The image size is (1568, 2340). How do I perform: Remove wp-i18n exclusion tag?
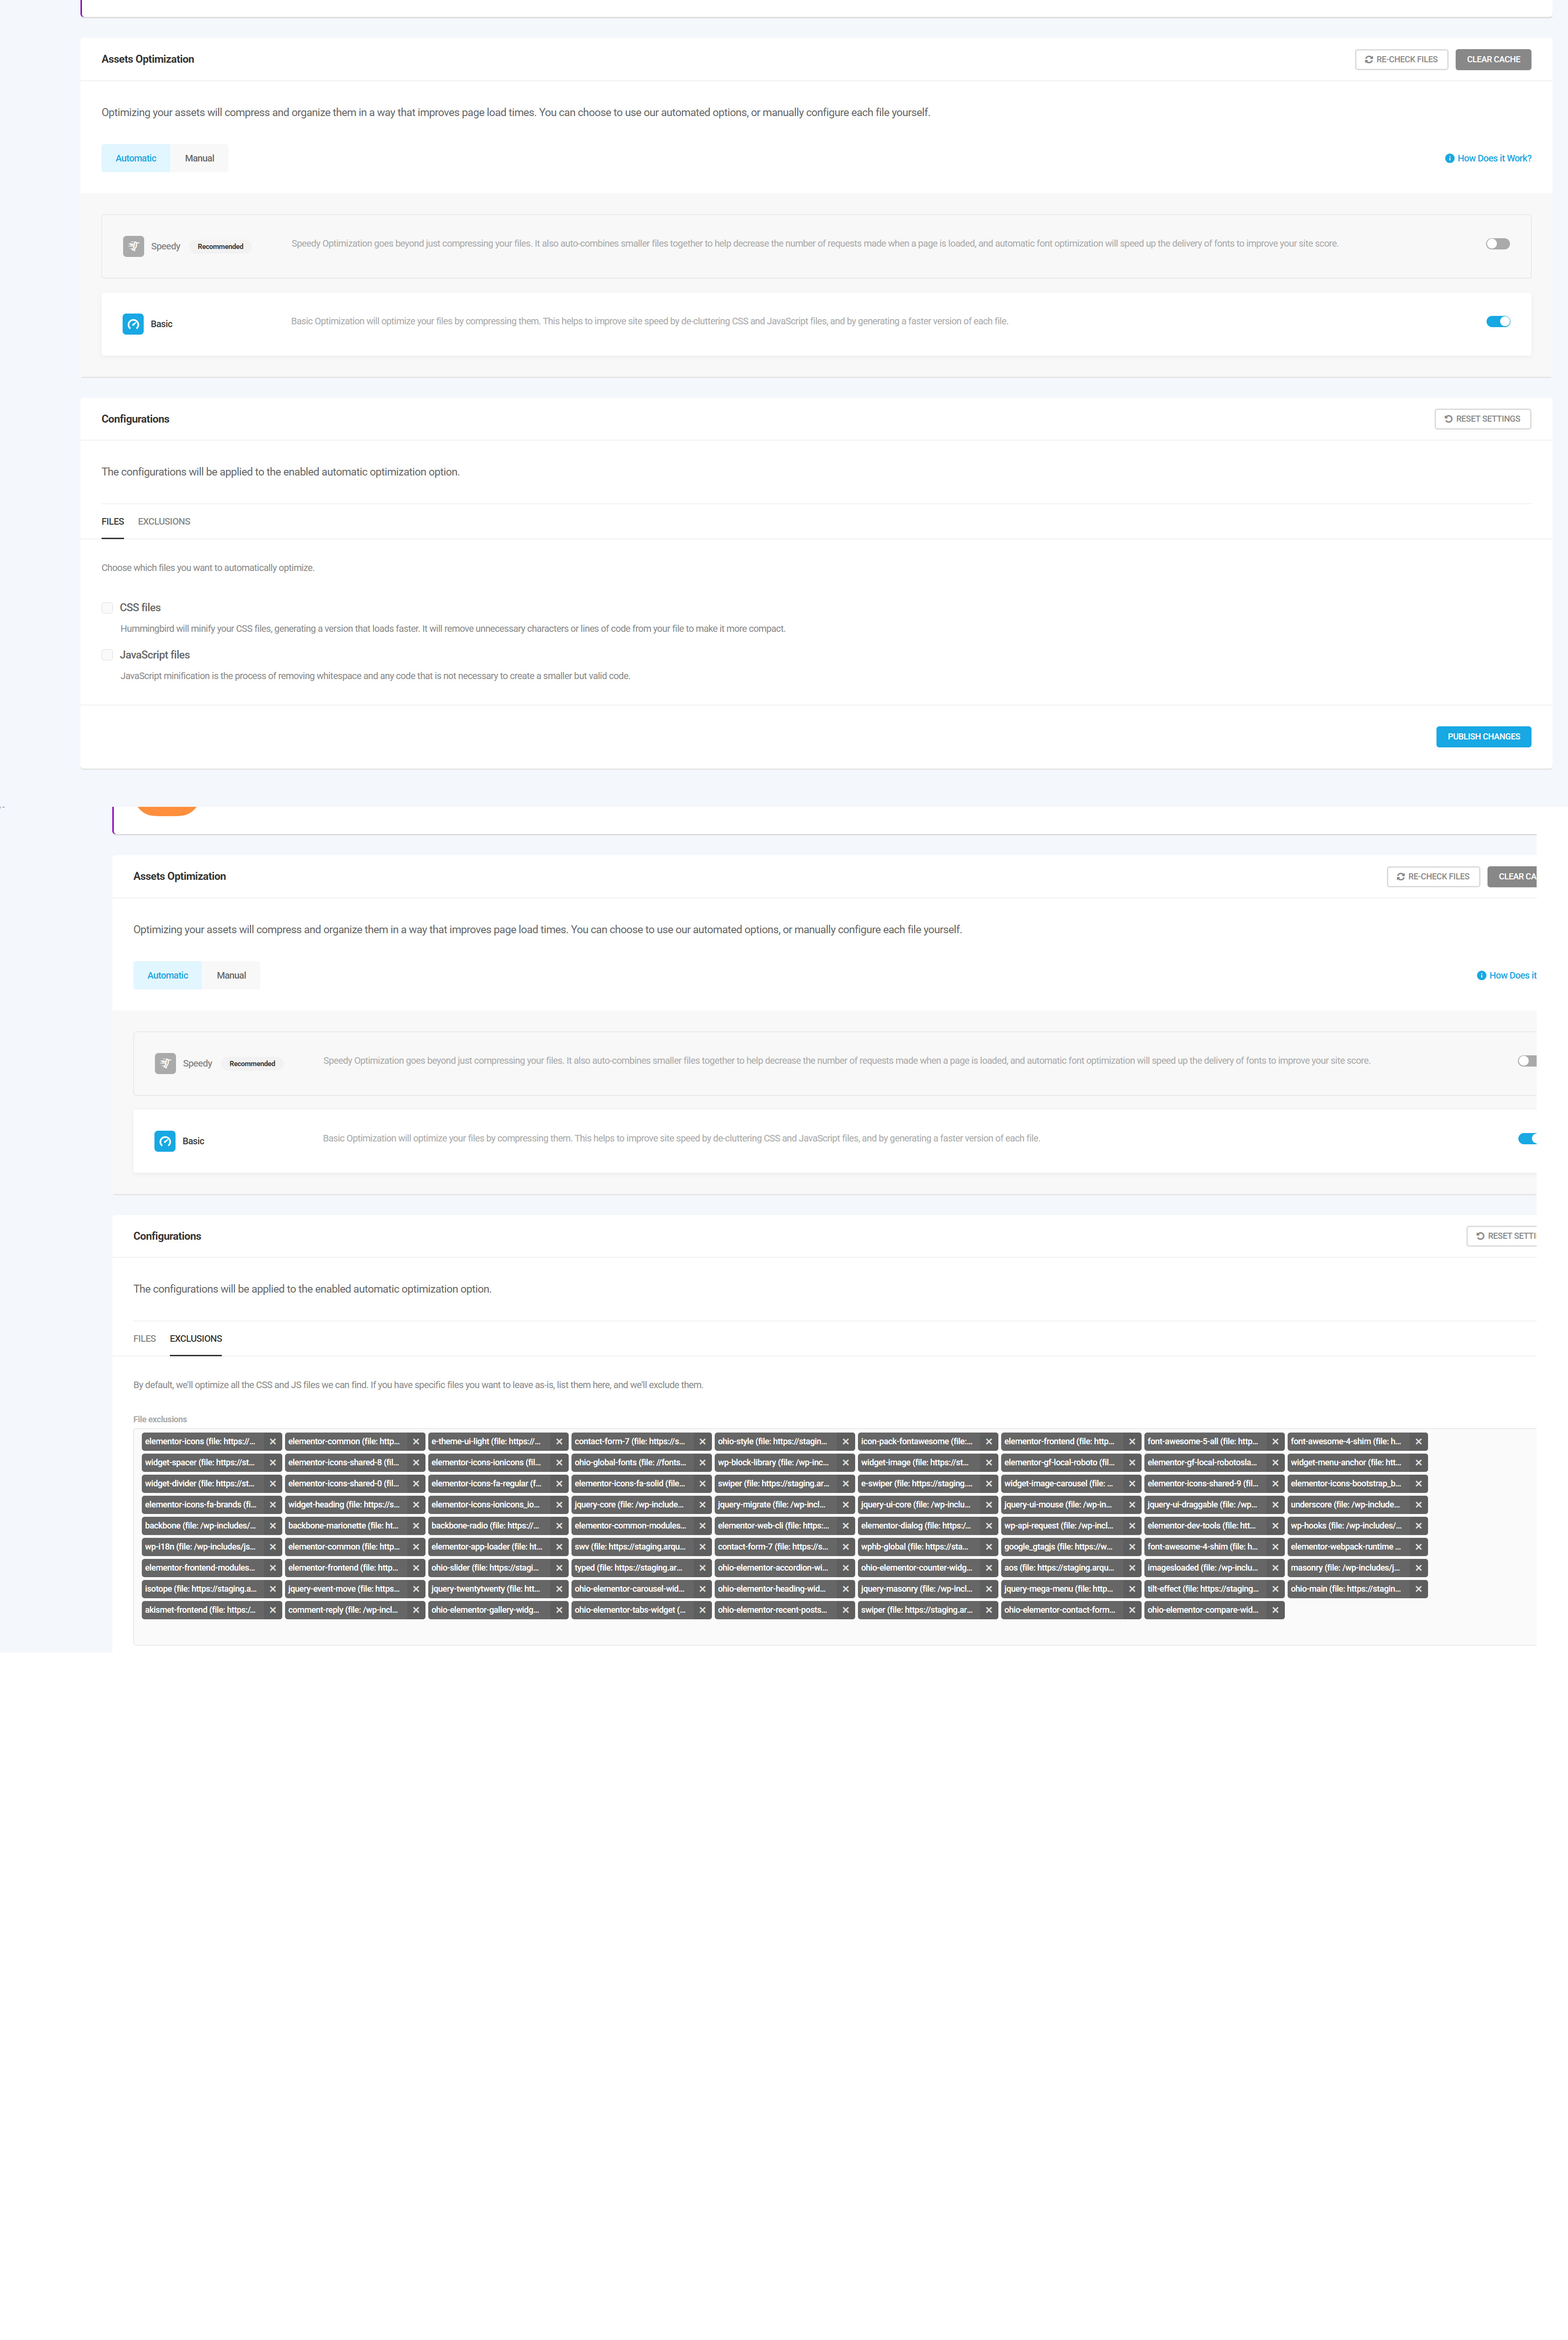pos(272,1546)
